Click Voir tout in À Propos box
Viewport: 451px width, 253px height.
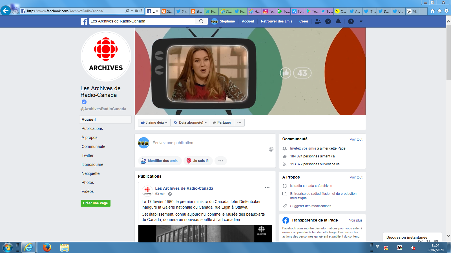356,177
